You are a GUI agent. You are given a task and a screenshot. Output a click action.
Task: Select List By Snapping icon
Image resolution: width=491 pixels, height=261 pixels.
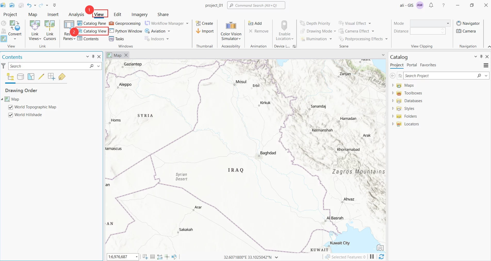(52, 77)
